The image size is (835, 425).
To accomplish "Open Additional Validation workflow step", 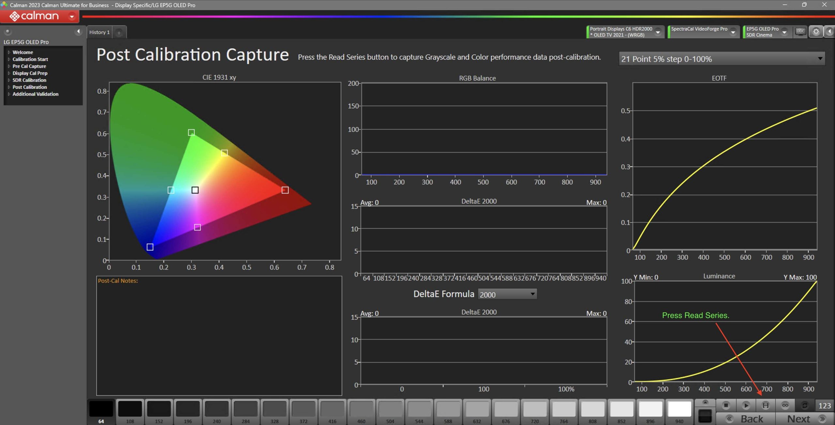I will pos(35,94).
